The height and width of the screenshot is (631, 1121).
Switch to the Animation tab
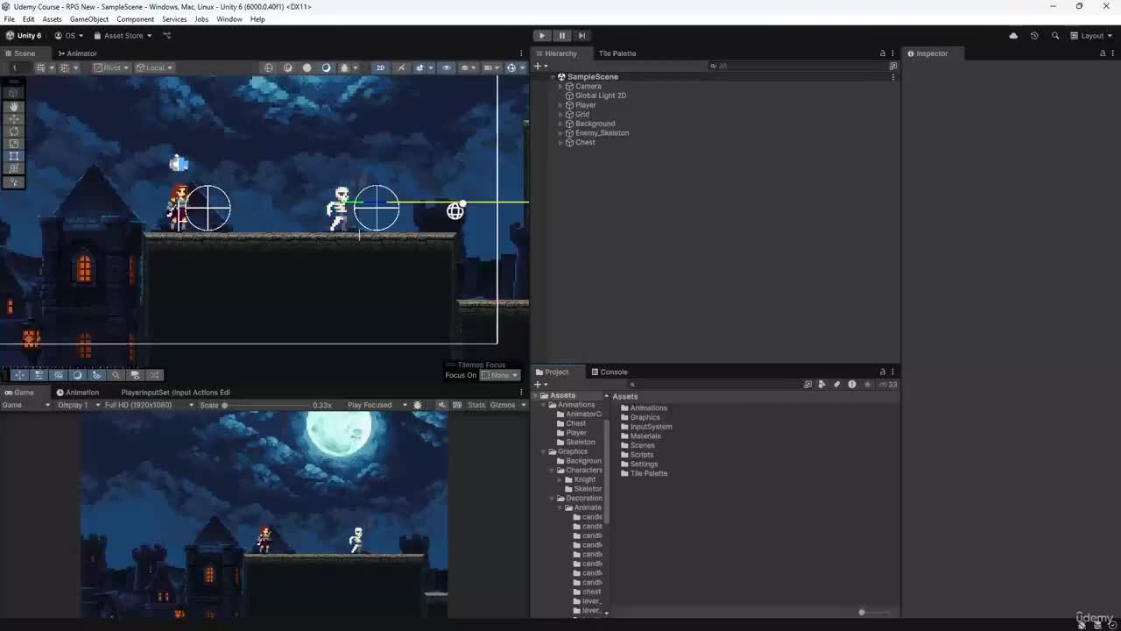click(x=78, y=393)
